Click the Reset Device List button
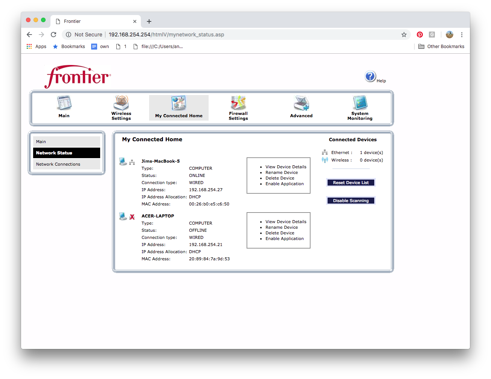This screenshot has width=491, height=379. click(x=351, y=183)
